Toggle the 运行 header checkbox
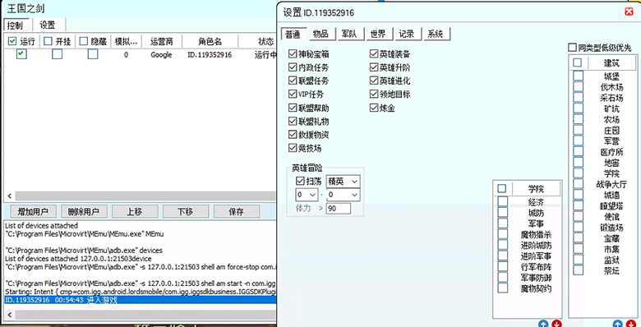 (x=12, y=41)
